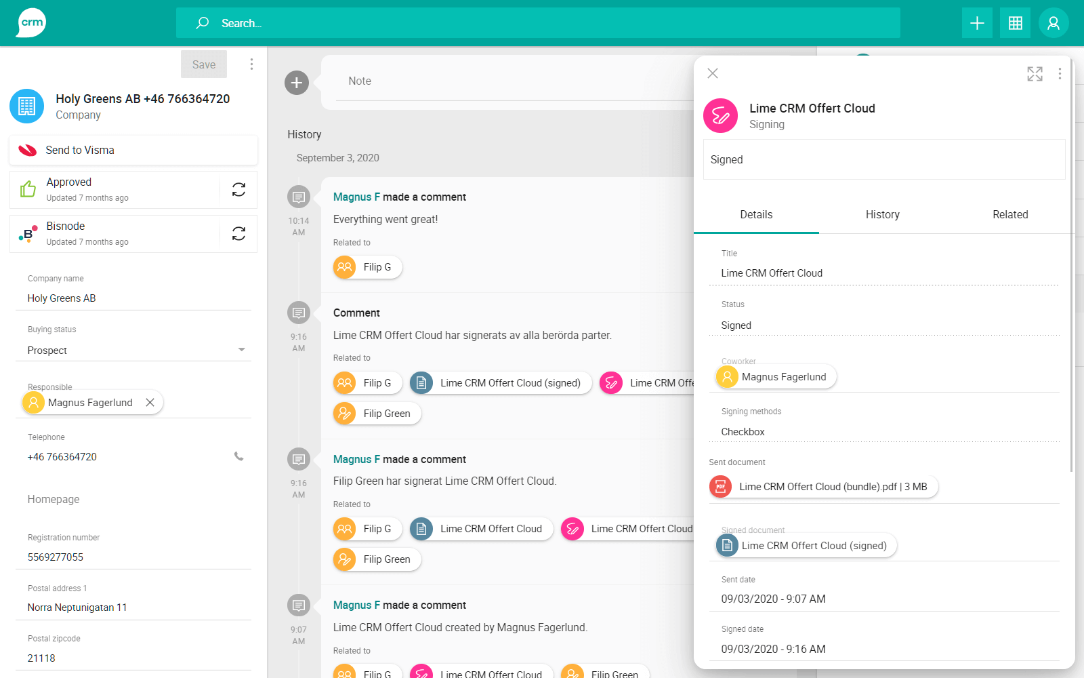1084x678 pixels.
Task: Click the pink signing icon in panel header
Action: pos(721,116)
